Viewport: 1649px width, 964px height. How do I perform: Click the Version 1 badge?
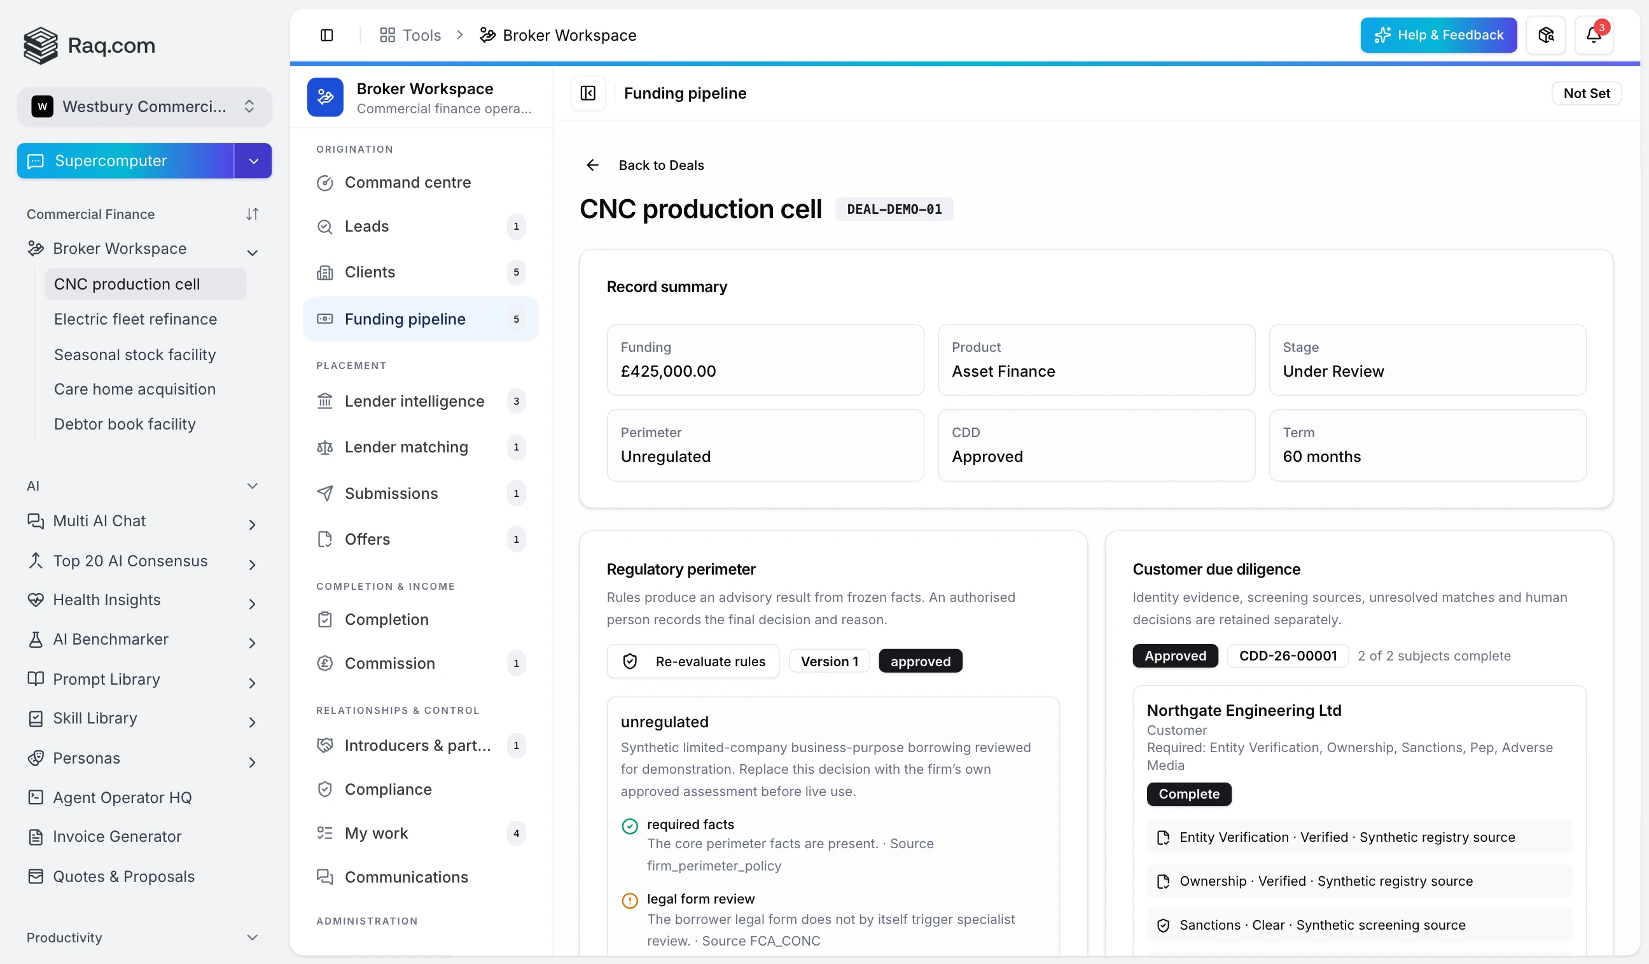[829, 662]
